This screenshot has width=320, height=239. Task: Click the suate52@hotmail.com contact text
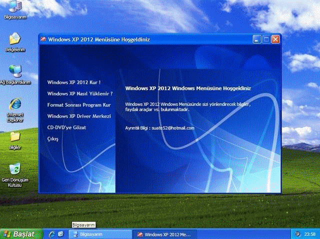pyautogui.click(x=173, y=128)
